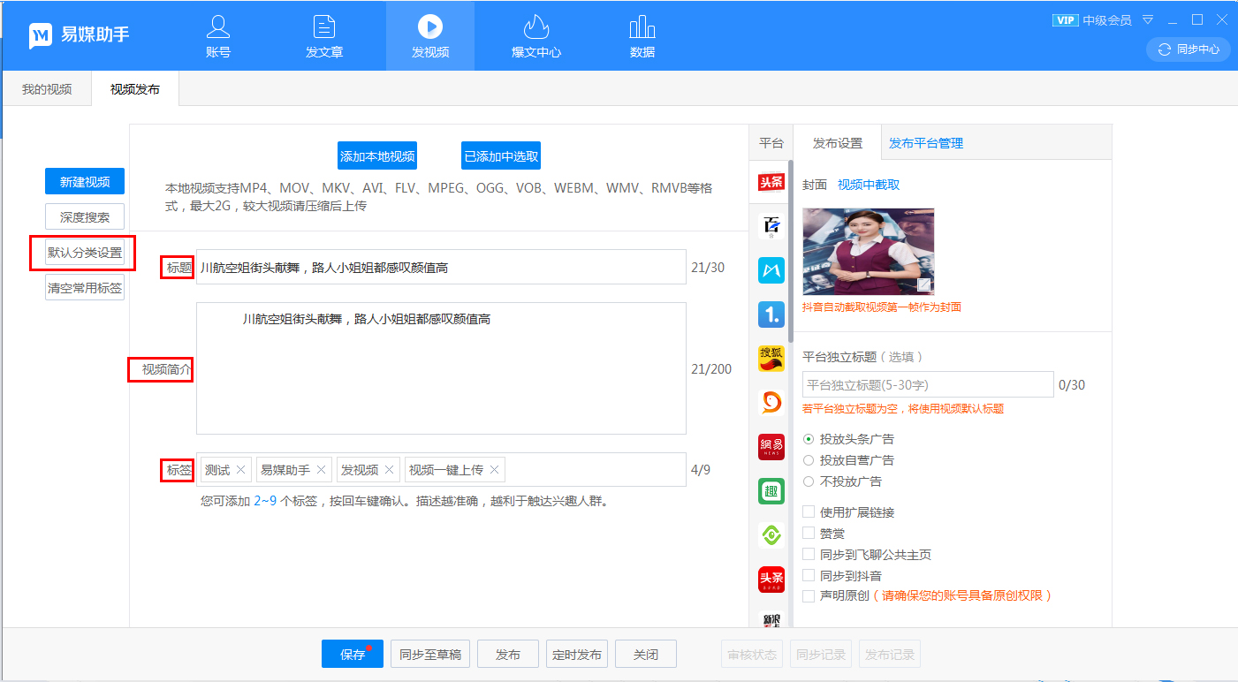1238x682 pixels.
Task: Select 不投放广告 radio option
Action: pyautogui.click(x=808, y=481)
